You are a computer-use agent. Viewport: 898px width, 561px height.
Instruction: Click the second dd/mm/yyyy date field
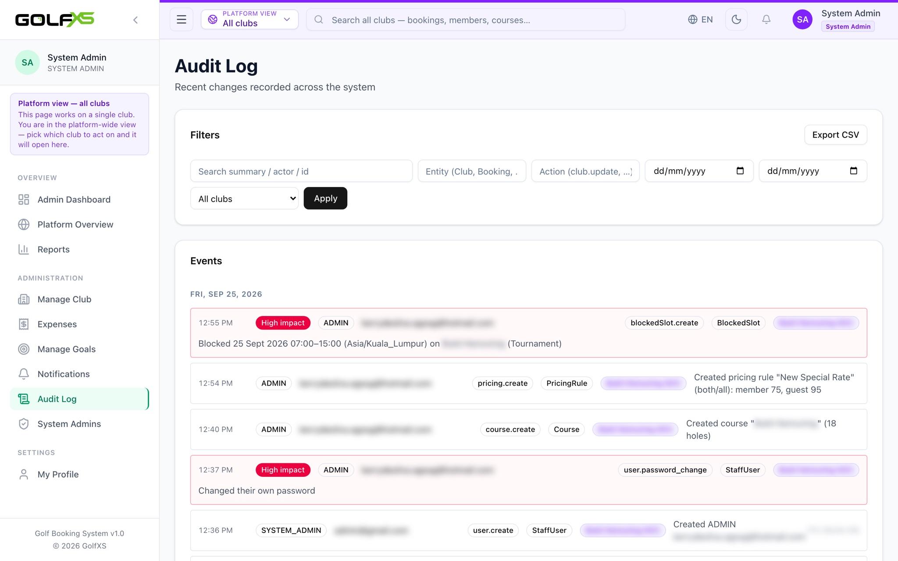tap(812, 171)
